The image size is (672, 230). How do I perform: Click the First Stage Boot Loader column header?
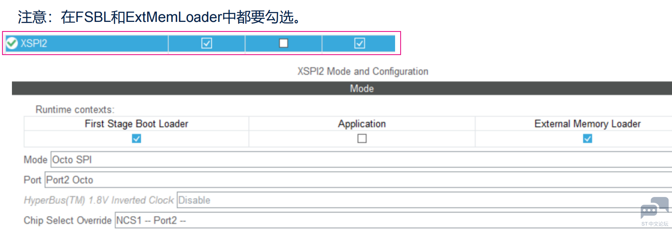(x=136, y=124)
